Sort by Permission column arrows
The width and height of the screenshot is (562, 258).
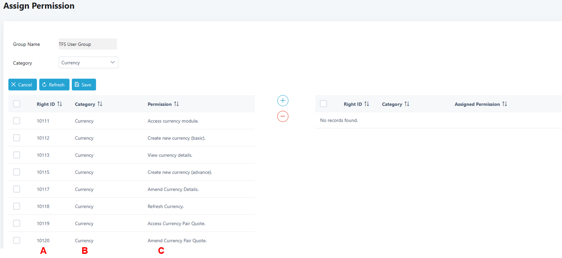(x=176, y=104)
